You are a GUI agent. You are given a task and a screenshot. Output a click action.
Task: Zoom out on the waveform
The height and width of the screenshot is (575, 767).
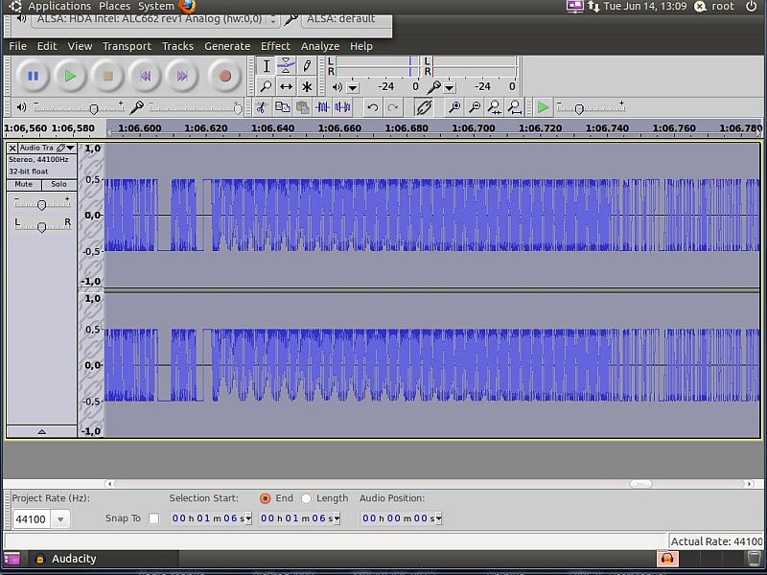(x=475, y=107)
